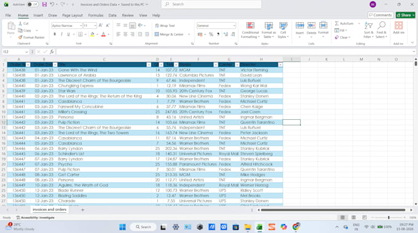
Task: Click the AutoSum sigma icon
Action: point(337,23)
